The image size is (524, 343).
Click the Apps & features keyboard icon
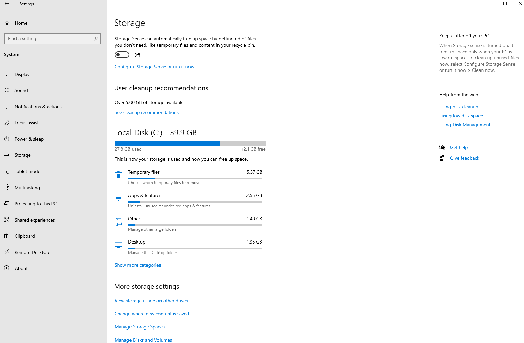(x=118, y=198)
